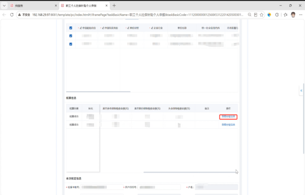The height and width of the screenshot is (195, 305).
Task: Click the 统一社会信用代码 column header
Action: [210, 28]
